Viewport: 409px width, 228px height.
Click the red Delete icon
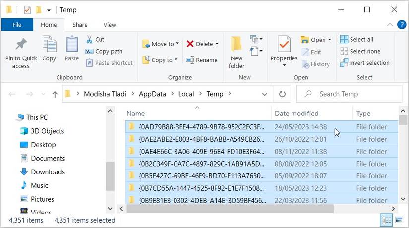pyautogui.click(x=190, y=44)
